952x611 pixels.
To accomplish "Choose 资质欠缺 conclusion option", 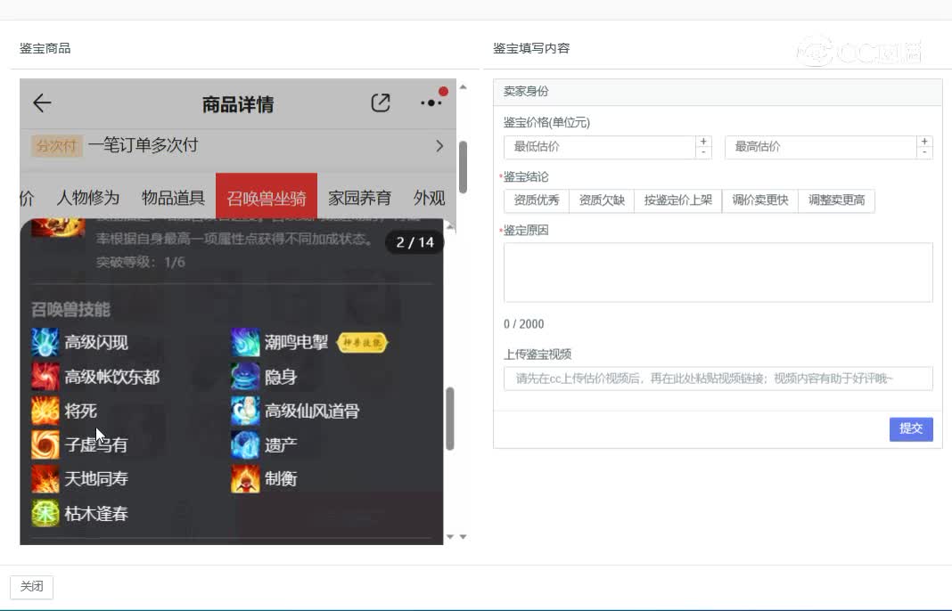I will coord(602,200).
